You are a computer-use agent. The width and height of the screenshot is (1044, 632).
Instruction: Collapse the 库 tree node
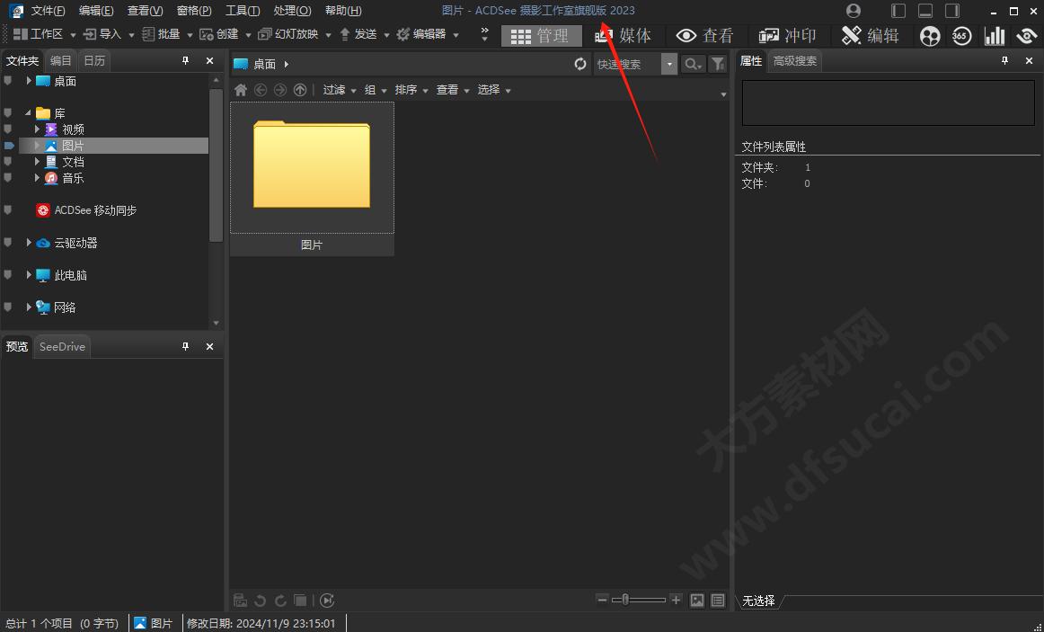click(28, 112)
